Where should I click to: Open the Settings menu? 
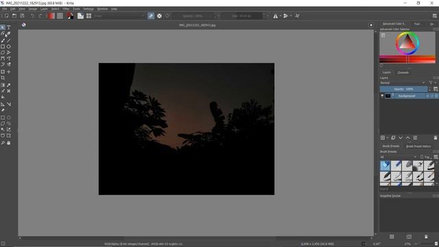pyautogui.click(x=88, y=9)
